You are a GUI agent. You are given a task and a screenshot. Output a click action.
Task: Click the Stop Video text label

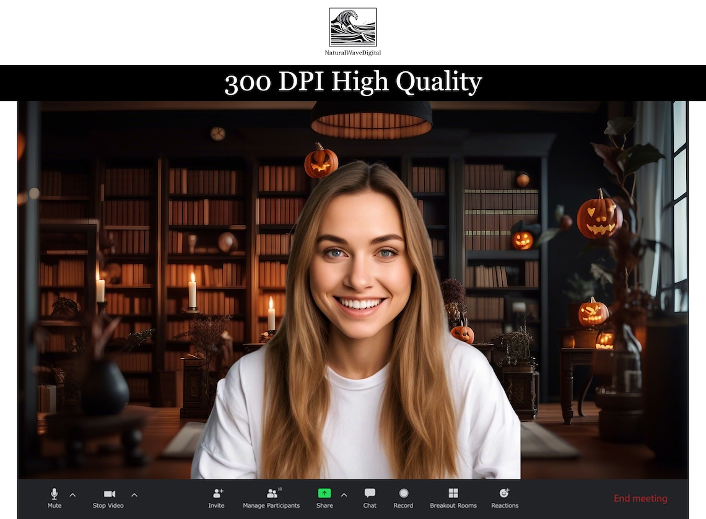coord(108,505)
